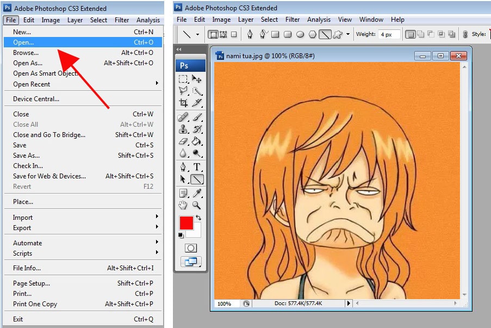Viewport: 491px width, 328px height.
Task: Open Filter menu in right window
Action: 293,20
